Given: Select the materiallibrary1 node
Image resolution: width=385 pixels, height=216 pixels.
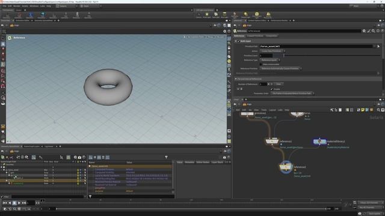Looking at the screenshot, I should tap(319, 142).
